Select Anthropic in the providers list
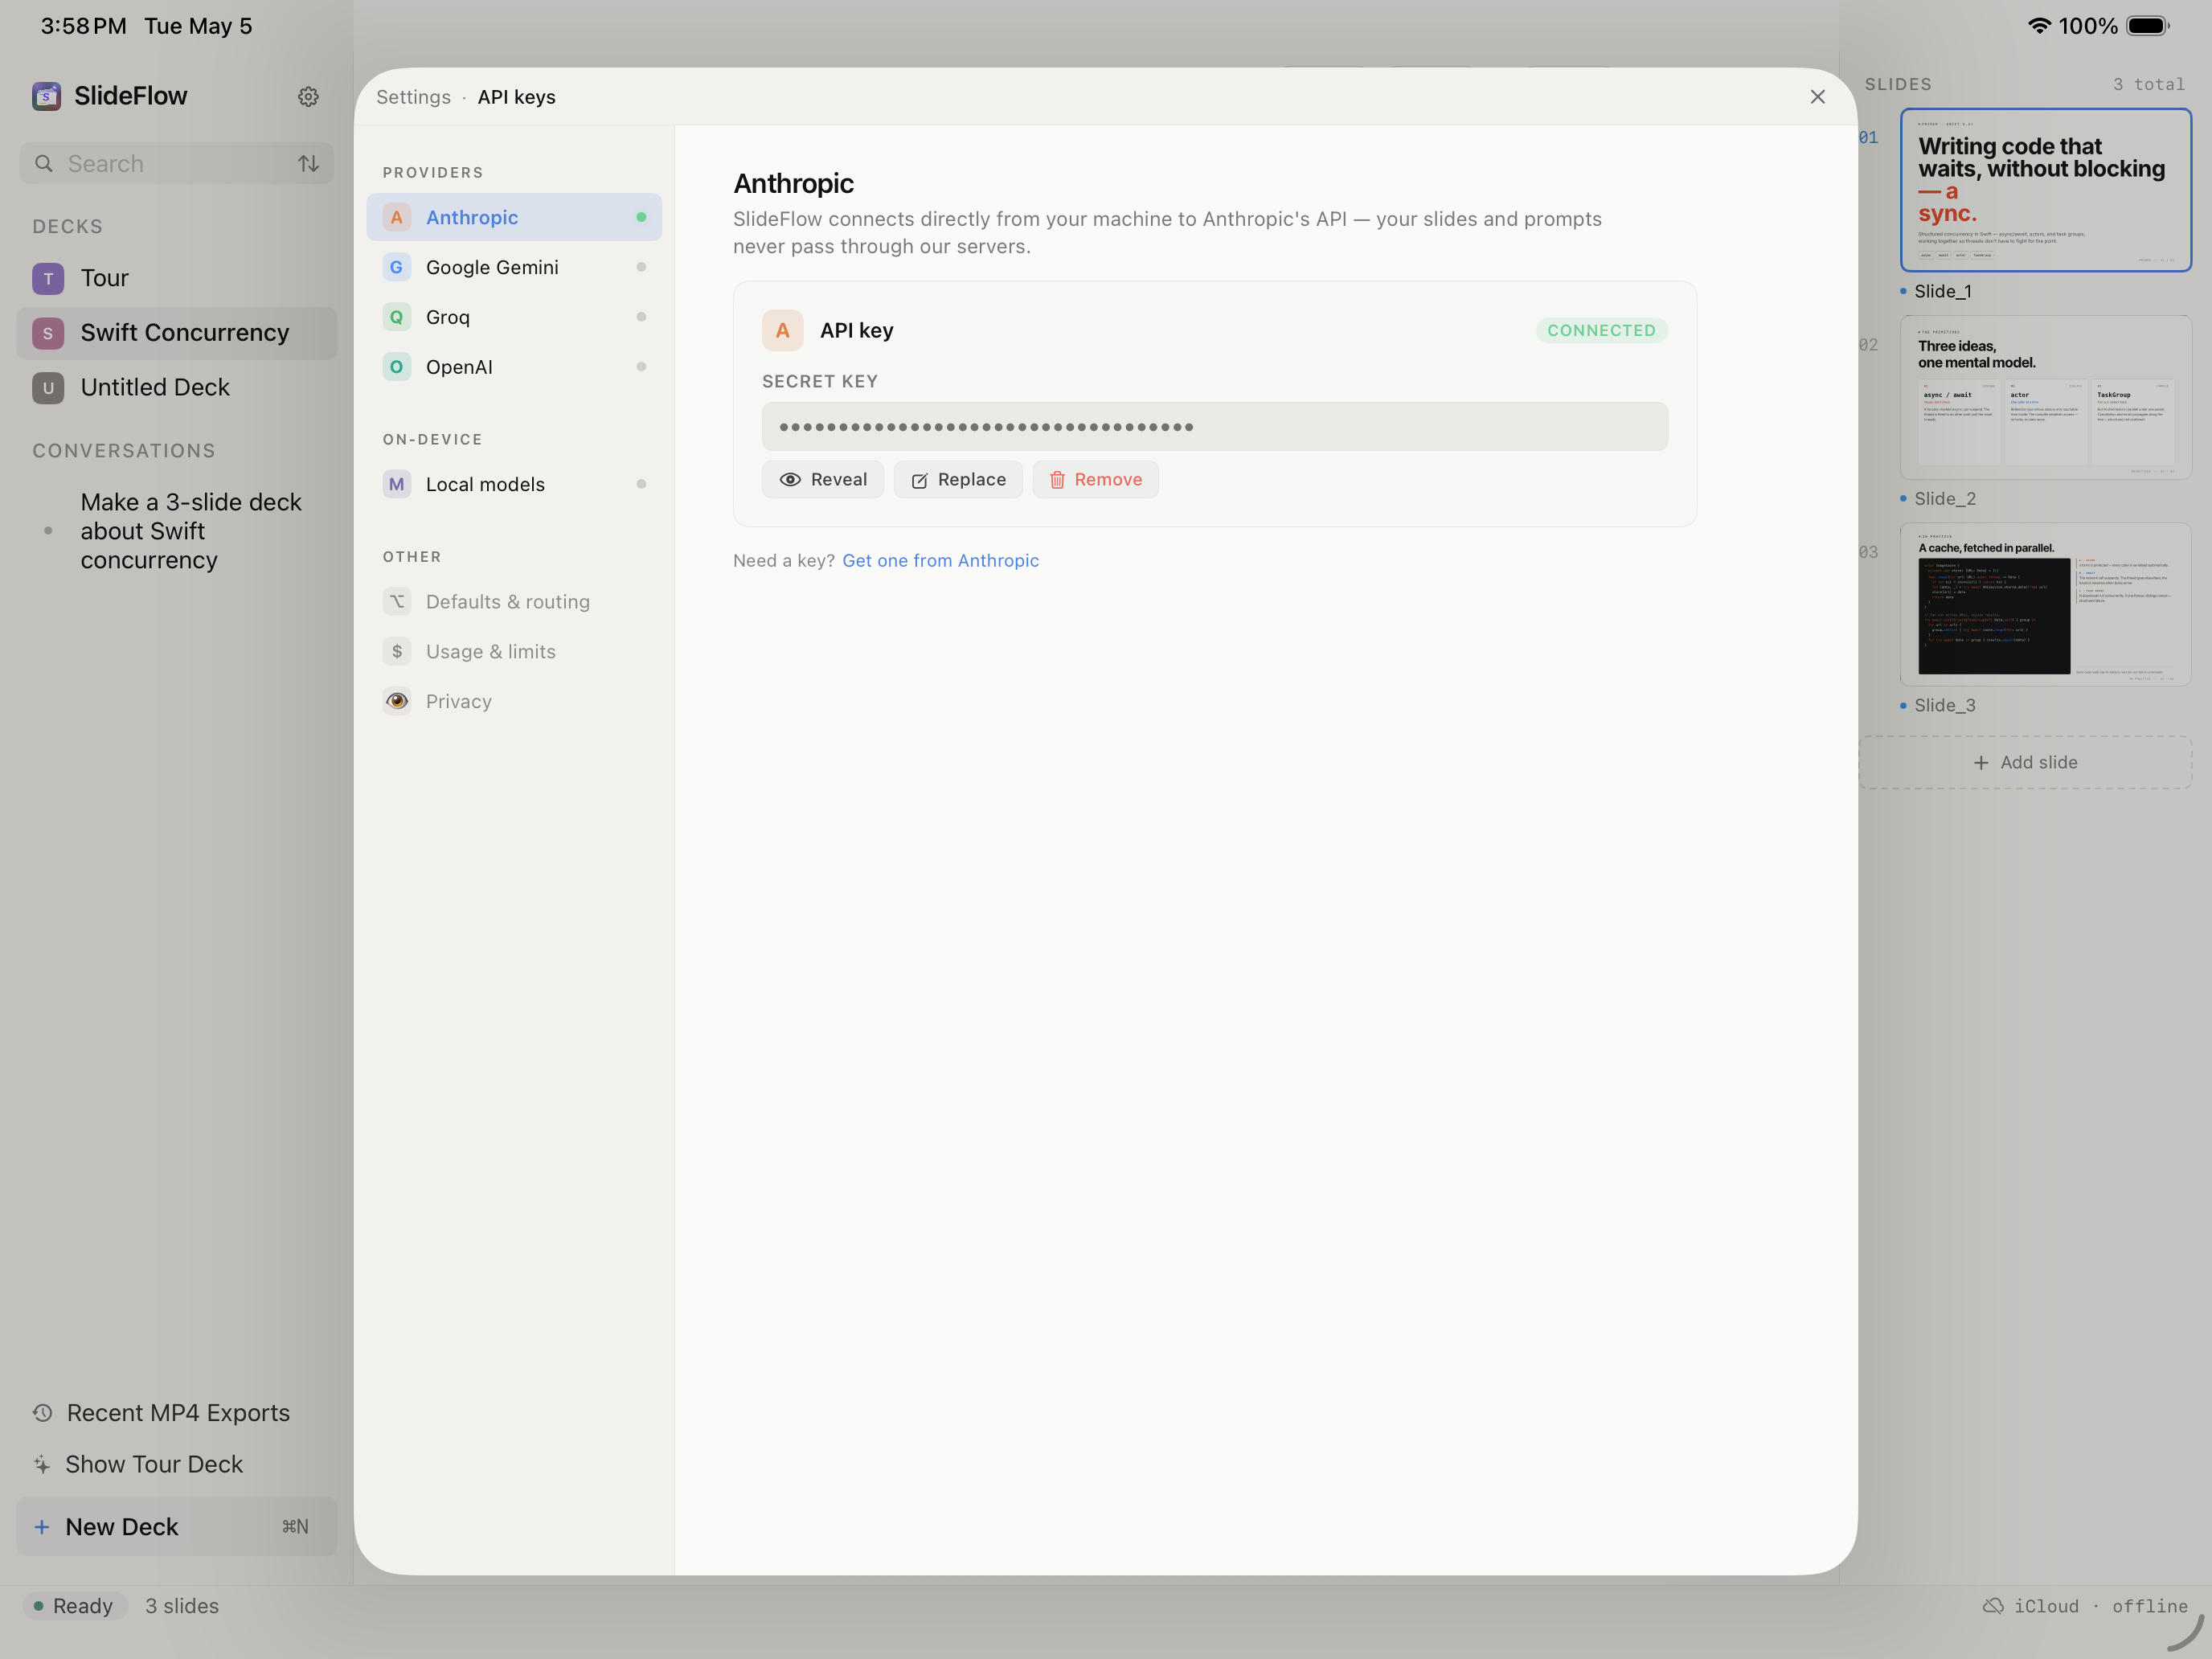This screenshot has height=1659, width=2212. click(514, 217)
